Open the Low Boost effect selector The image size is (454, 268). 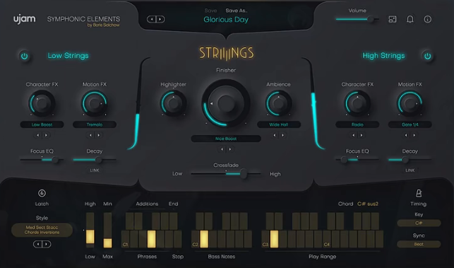point(42,124)
